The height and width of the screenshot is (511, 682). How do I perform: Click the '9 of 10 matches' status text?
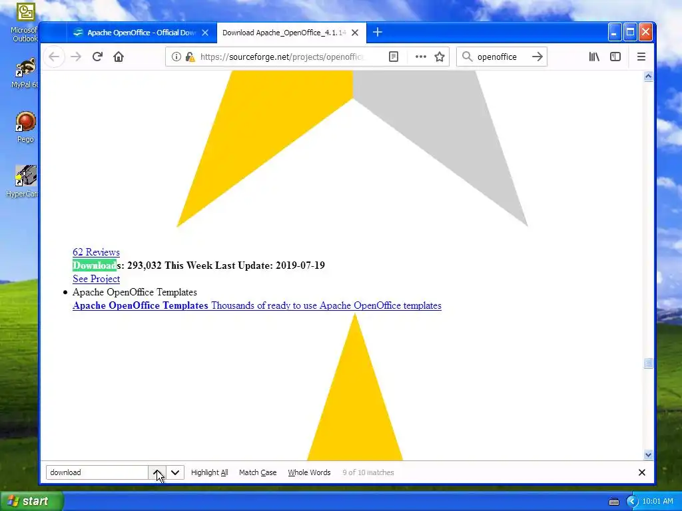[x=368, y=472]
